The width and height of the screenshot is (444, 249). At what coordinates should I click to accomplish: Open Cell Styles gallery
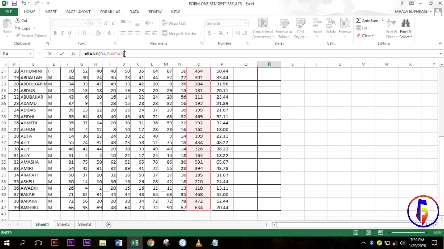coord(300,29)
